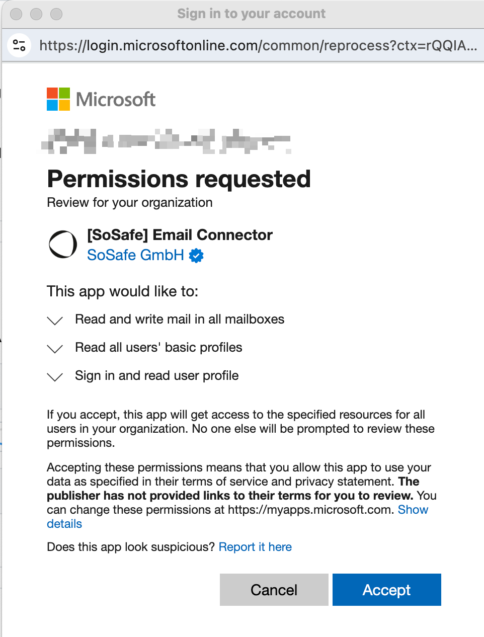Close the sign-in window with red button
The height and width of the screenshot is (637, 484).
16,14
